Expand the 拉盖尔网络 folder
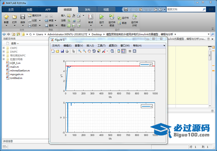The height and width of the screenshot is (151, 217). [4, 59]
